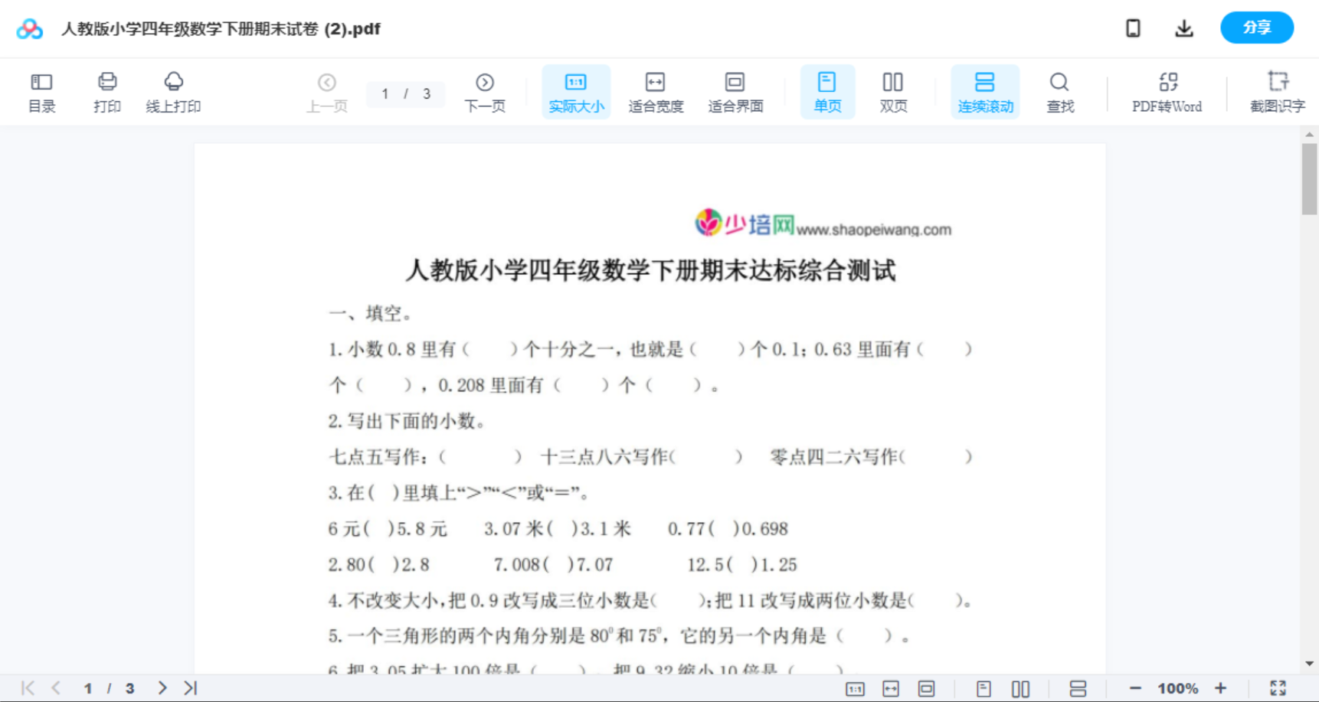This screenshot has width=1319, height=702.
Task: Enable 单页 single page mode
Action: click(827, 91)
